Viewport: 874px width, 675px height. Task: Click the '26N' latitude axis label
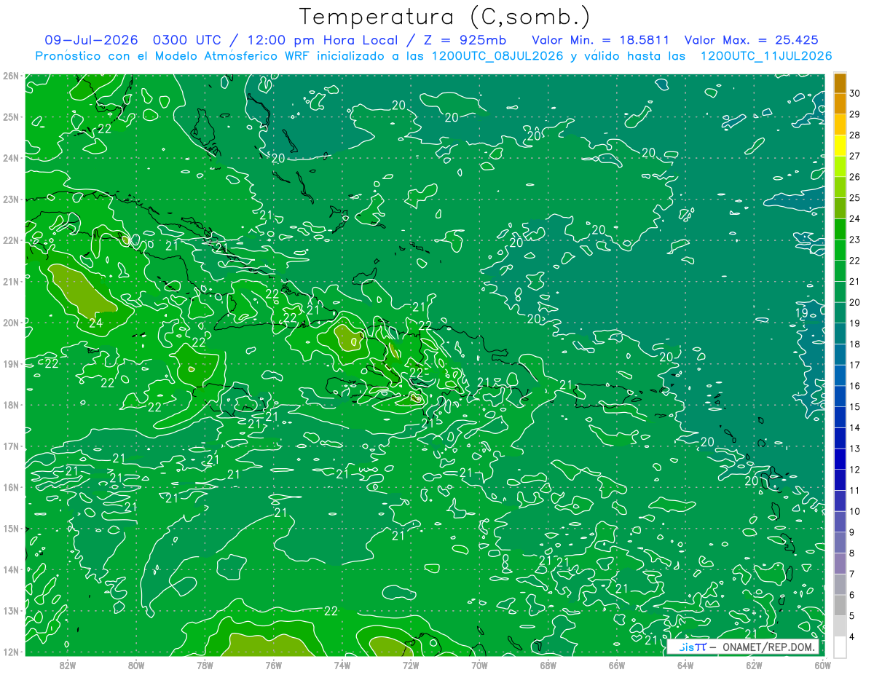click(x=11, y=76)
